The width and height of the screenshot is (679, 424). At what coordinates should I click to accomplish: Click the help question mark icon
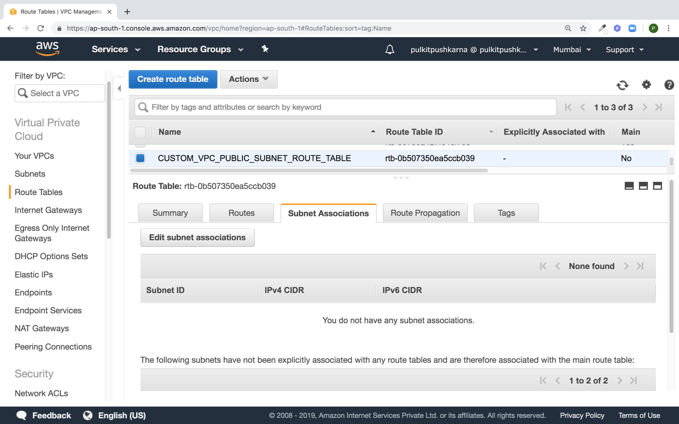coord(669,85)
